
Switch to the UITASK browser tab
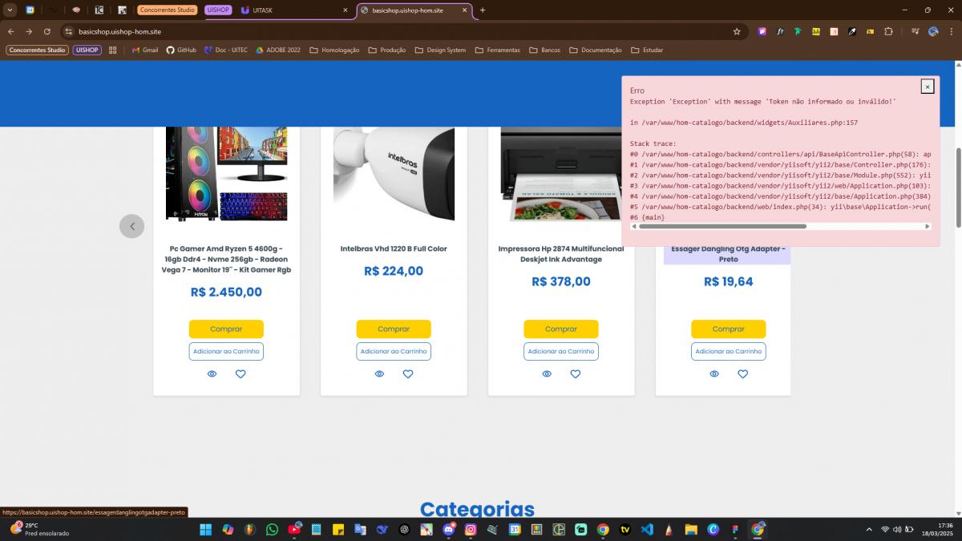[297, 10]
